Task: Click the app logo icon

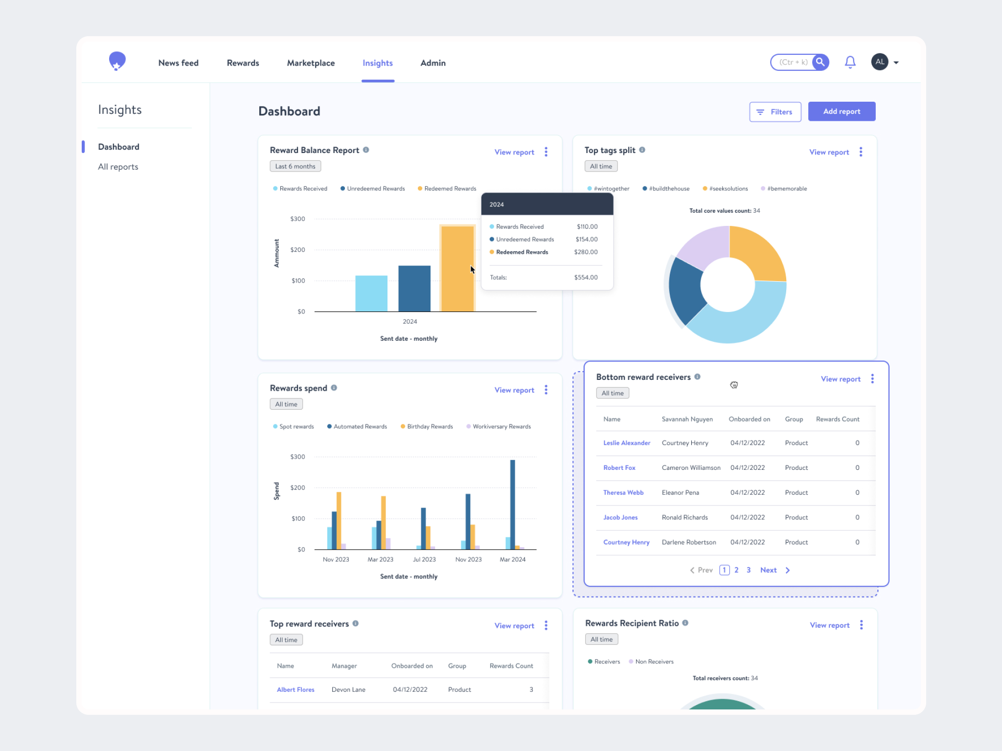Action: point(117,62)
